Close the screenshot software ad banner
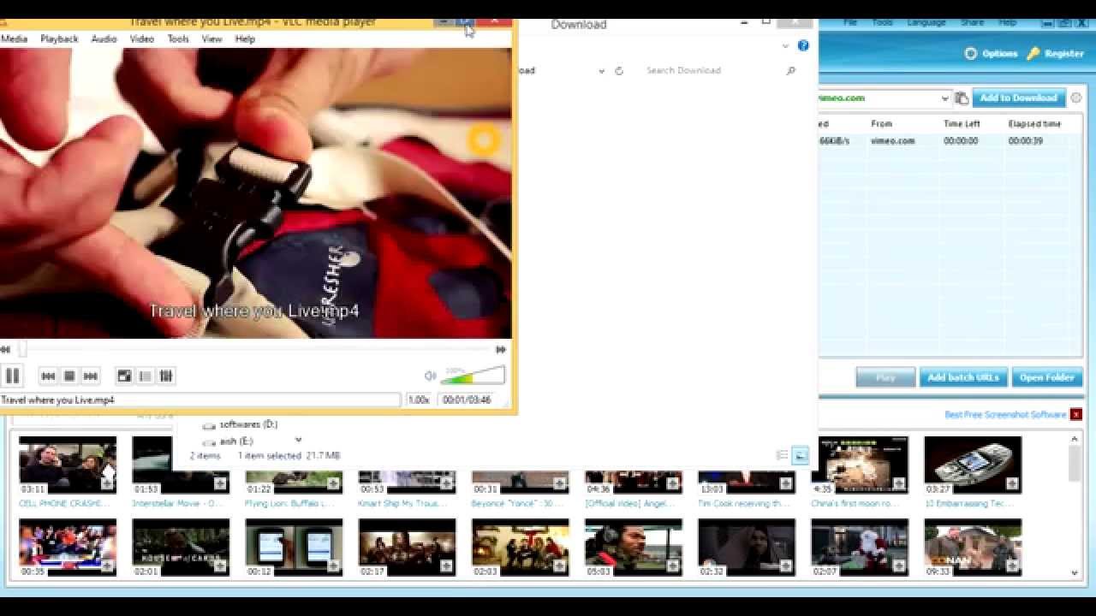 1076,415
